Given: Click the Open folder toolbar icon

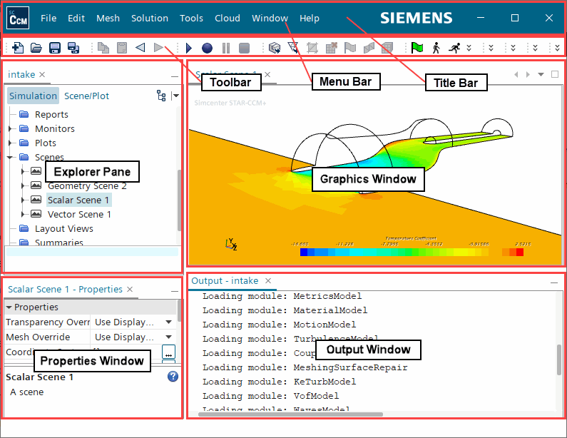Looking at the screenshot, I should coord(36,48).
